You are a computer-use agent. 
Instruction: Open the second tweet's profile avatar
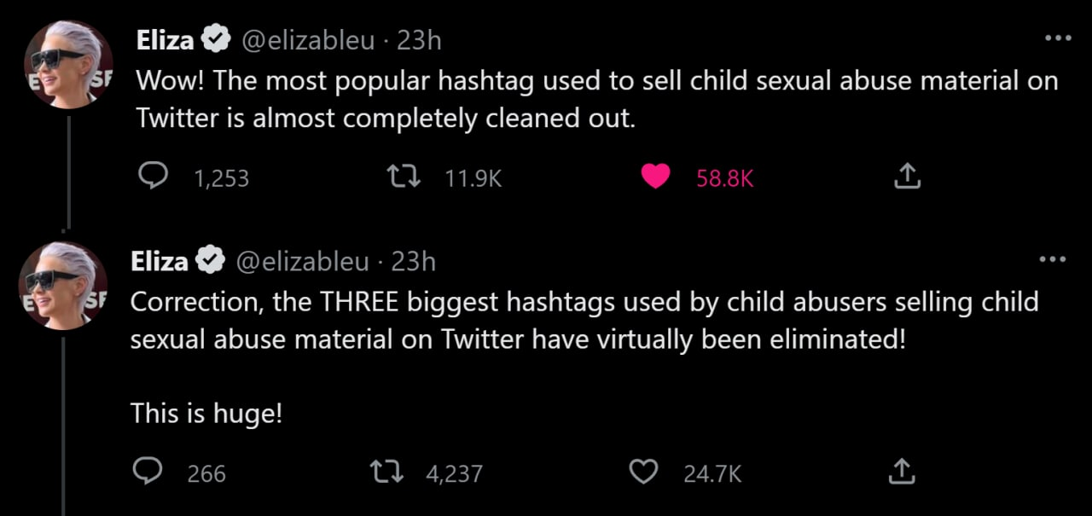click(63, 286)
